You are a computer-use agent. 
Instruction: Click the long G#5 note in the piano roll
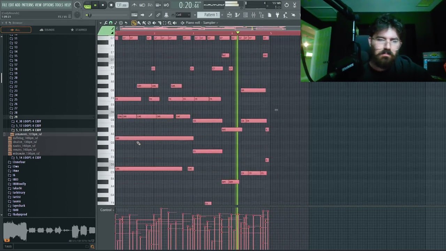pyautogui.click(x=154, y=138)
